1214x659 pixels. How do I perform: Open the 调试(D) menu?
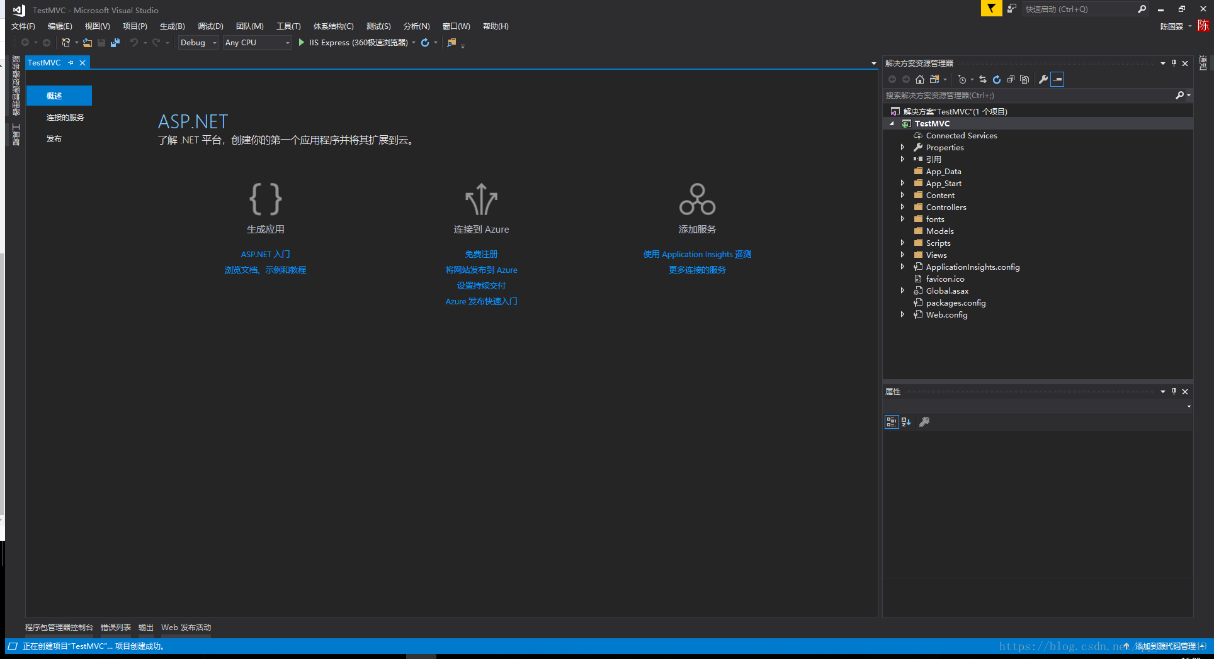(x=210, y=26)
